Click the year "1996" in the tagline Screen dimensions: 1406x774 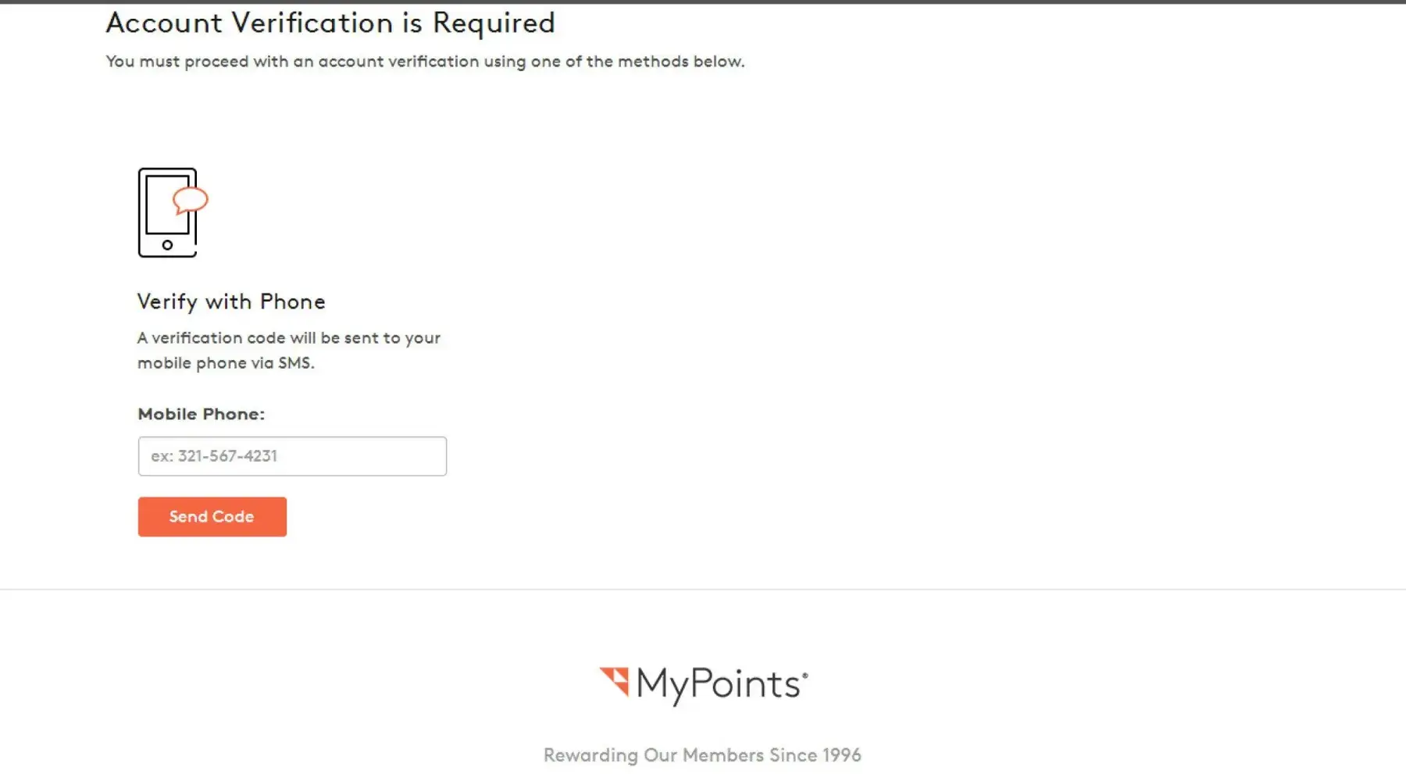click(x=841, y=755)
